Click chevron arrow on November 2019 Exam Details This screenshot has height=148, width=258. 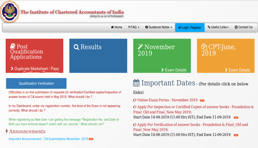click(x=163, y=70)
